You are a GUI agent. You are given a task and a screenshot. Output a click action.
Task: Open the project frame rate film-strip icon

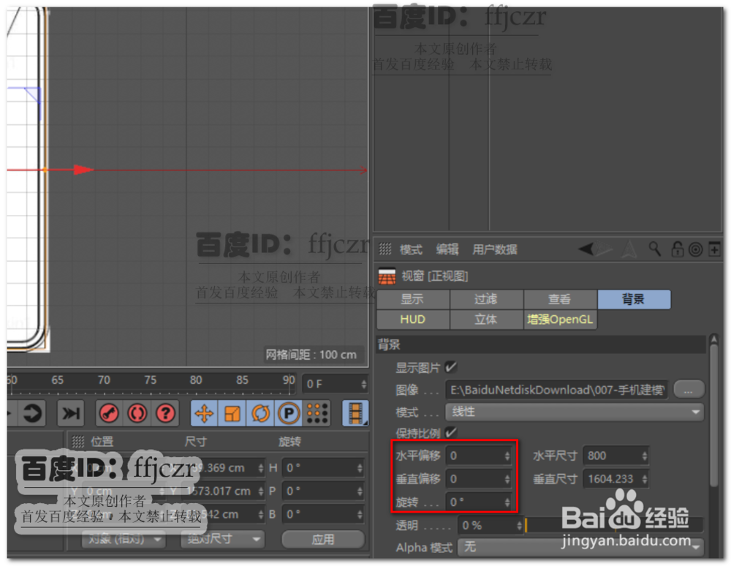tap(355, 413)
